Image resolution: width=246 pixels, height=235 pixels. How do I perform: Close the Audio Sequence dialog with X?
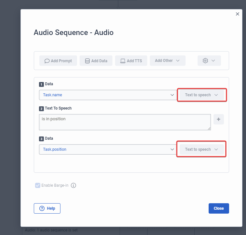pyautogui.click(x=238, y=14)
